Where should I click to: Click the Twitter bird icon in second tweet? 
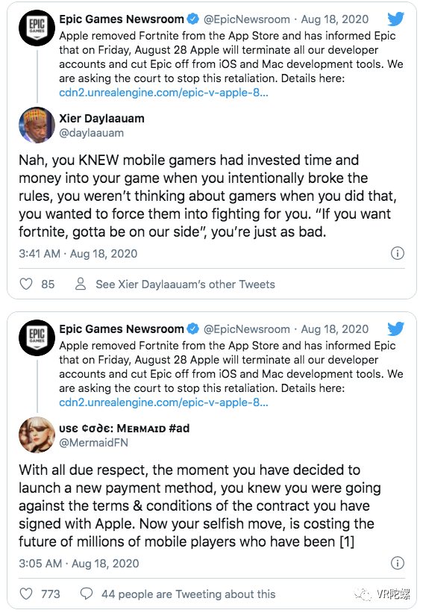(x=395, y=329)
